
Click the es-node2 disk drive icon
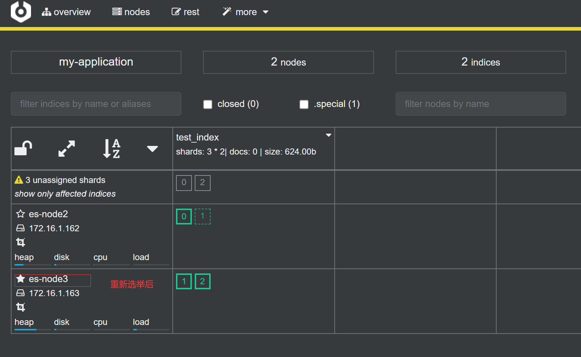[x=21, y=228]
